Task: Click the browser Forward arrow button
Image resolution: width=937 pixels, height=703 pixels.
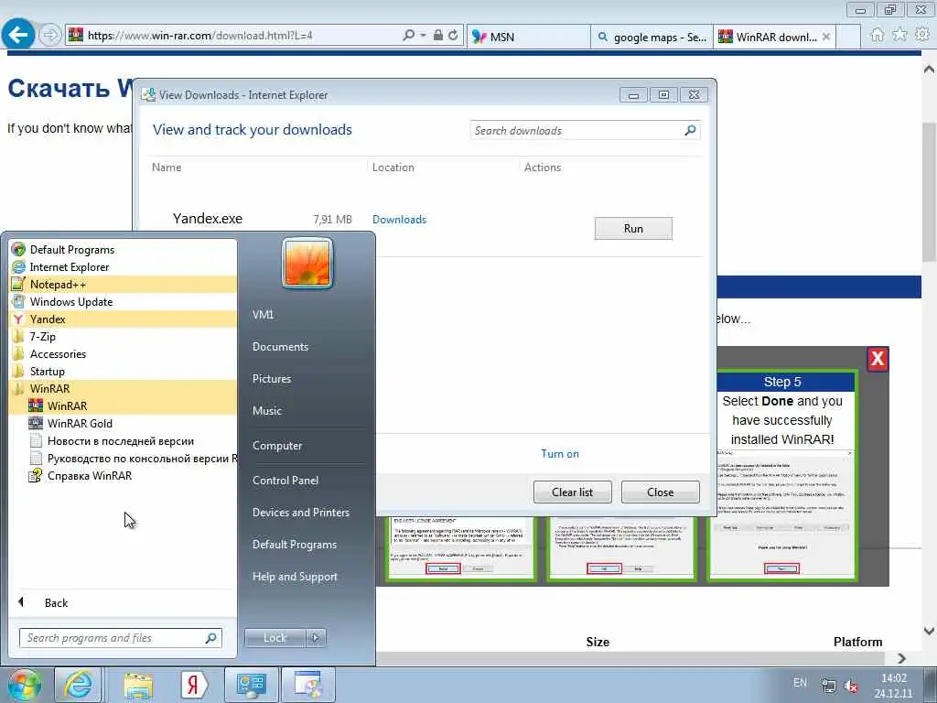Action: click(50, 36)
